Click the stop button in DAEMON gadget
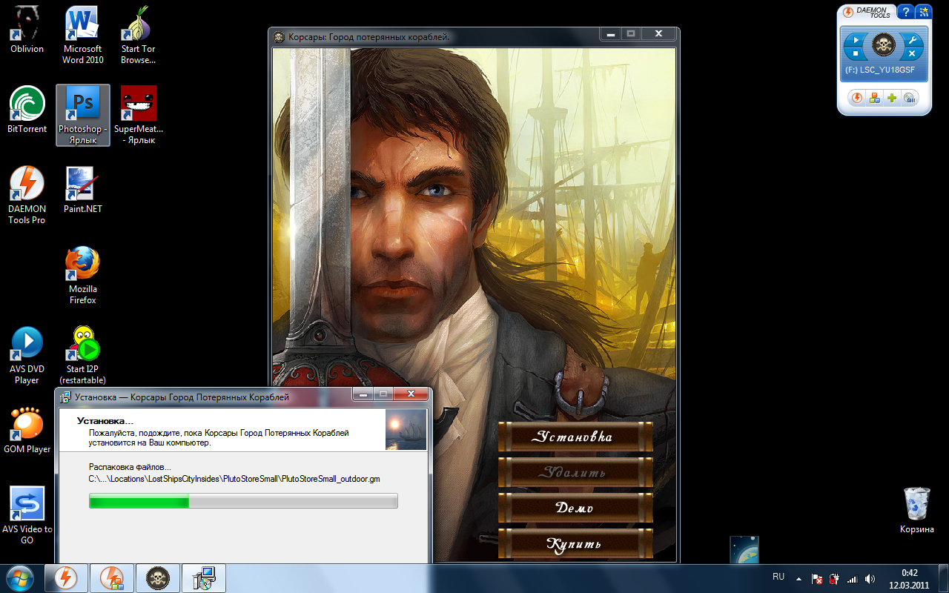The image size is (949, 593). click(856, 53)
